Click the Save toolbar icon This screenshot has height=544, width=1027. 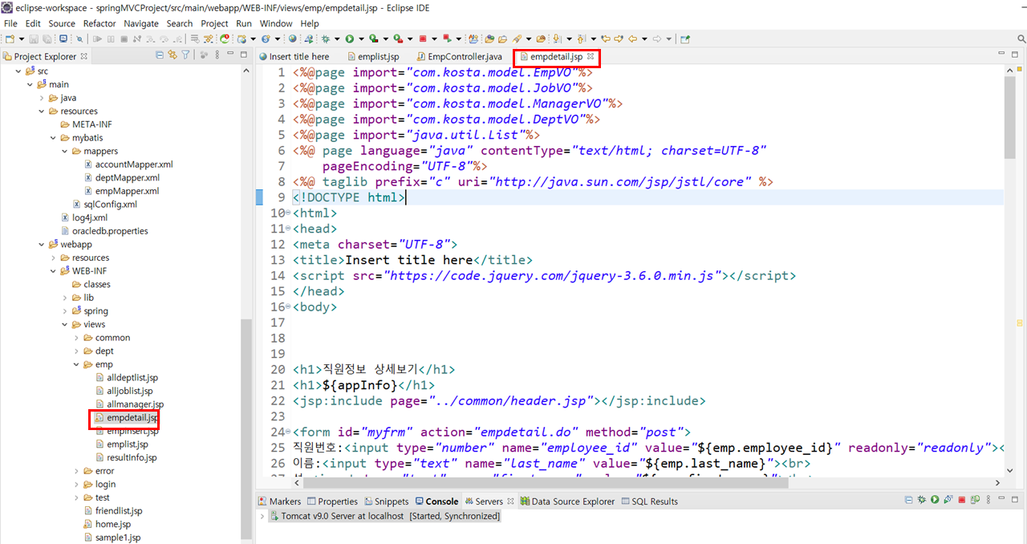34,39
